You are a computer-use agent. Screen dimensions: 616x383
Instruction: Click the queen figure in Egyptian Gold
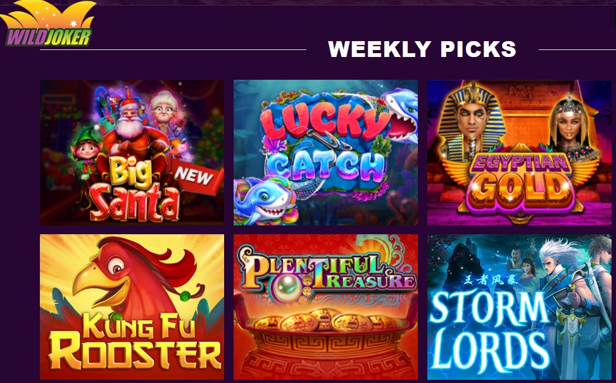click(569, 126)
